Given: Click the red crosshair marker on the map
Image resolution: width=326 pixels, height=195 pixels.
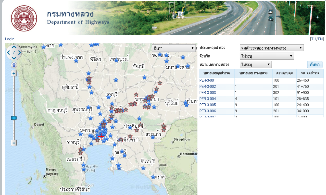Looking at the screenshot, I should pyautogui.click(x=101, y=136).
